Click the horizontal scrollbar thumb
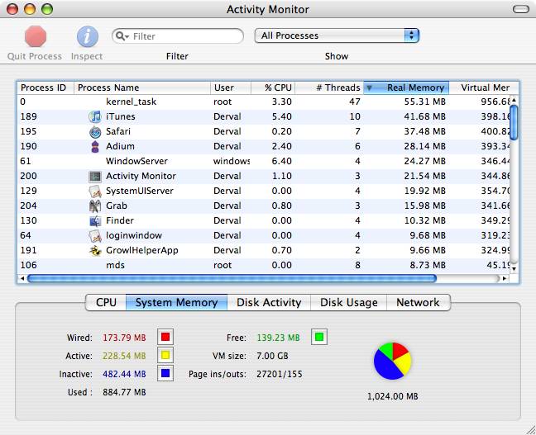 [x=232, y=279]
